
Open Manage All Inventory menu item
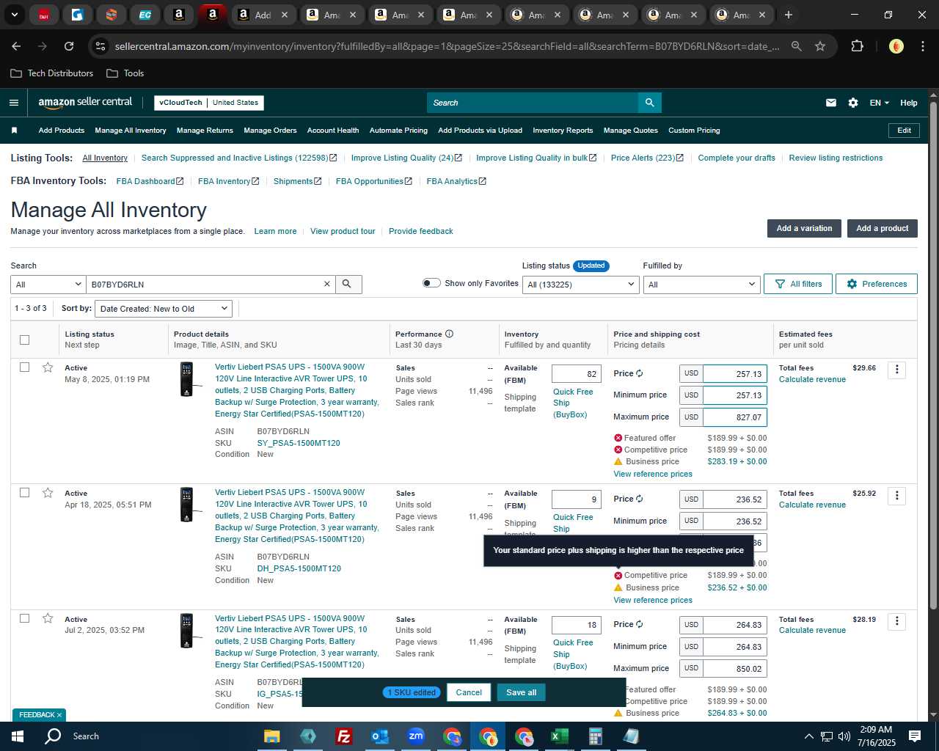131,131
